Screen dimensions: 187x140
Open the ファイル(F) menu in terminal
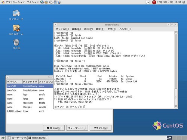point(62,29)
